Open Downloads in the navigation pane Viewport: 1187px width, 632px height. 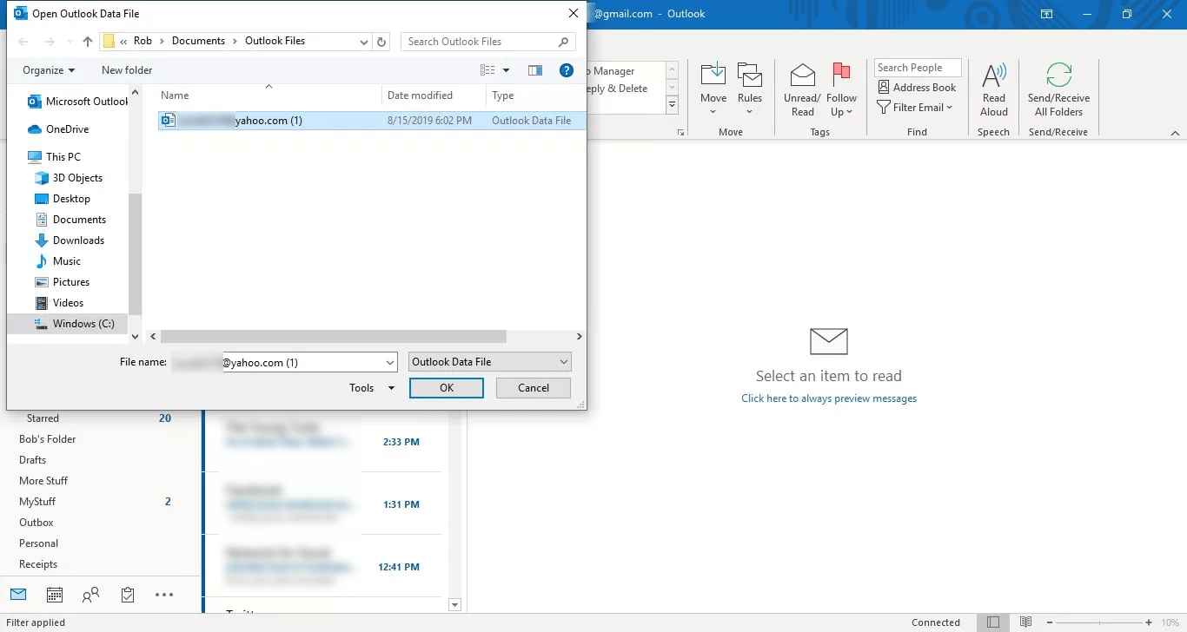[x=70, y=240]
